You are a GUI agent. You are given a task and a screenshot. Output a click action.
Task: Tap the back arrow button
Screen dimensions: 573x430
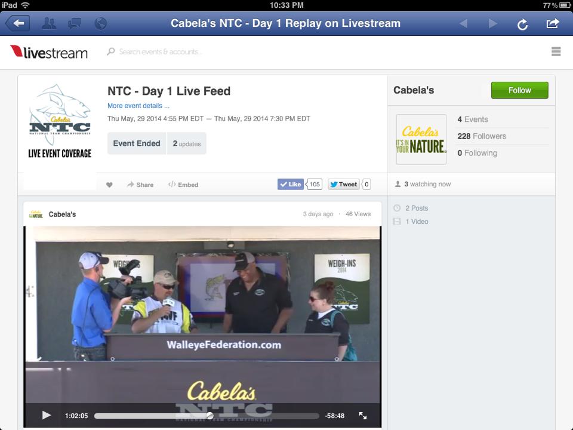[x=17, y=23]
